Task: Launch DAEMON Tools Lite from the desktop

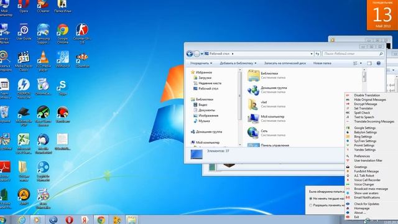Action: point(24,88)
